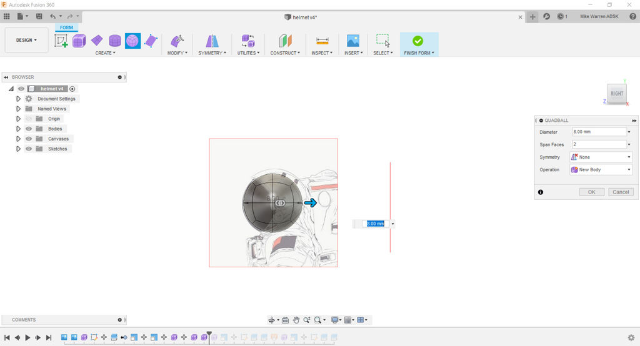Click the Diameter input field in dialog
640x346 pixels.
coord(599,132)
